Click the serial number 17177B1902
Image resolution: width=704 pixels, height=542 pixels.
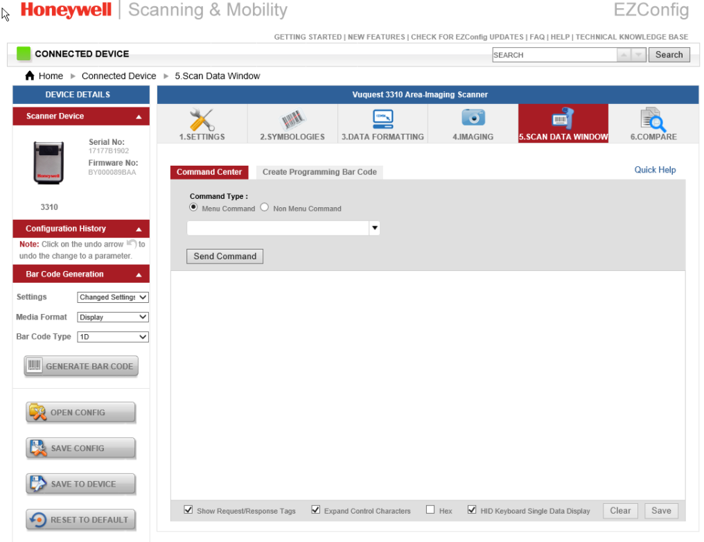point(109,151)
